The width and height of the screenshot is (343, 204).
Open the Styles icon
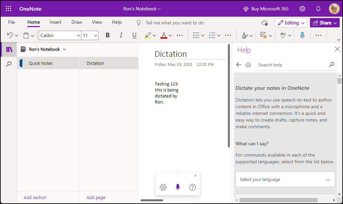[245, 35]
